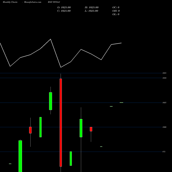Select the small red candle with only a lower wick
The image size is (172, 172).
(x=91, y=129)
